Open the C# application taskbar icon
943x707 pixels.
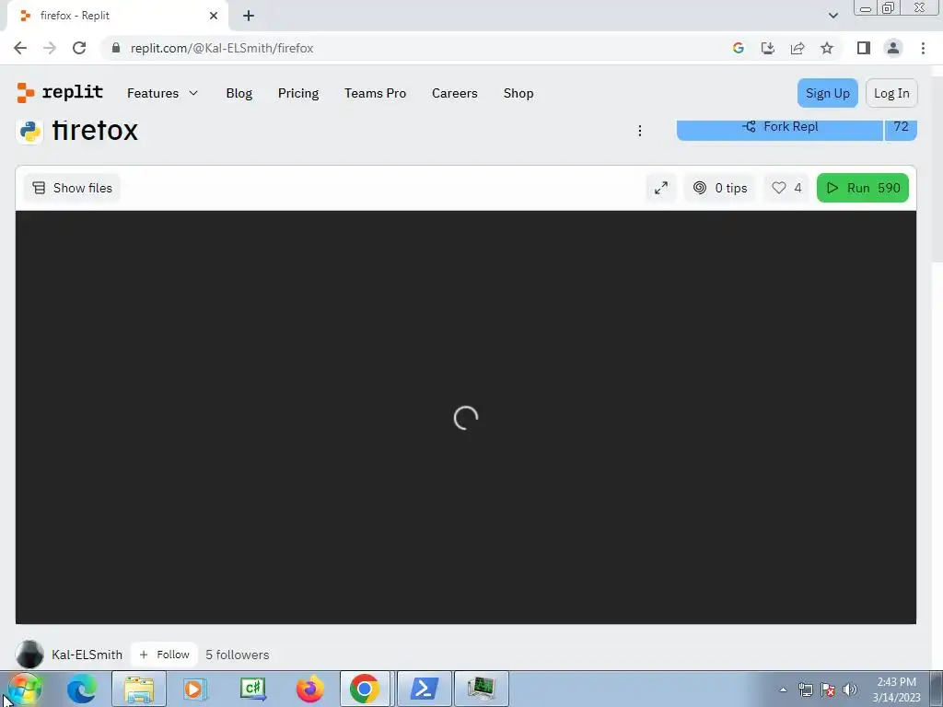252,689
